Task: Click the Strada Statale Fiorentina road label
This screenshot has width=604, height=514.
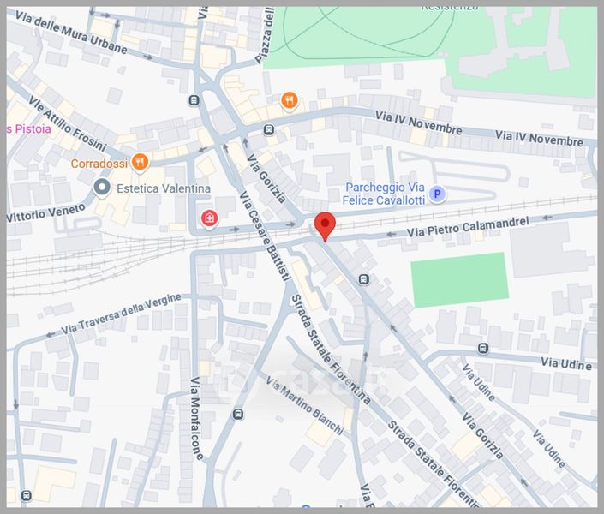Action: pyautogui.click(x=330, y=349)
